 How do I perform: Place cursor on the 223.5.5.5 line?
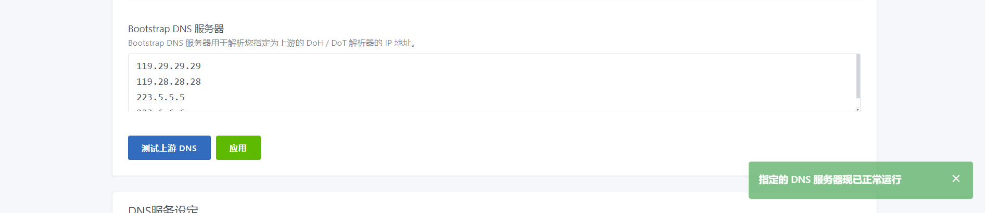click(160, 97)
